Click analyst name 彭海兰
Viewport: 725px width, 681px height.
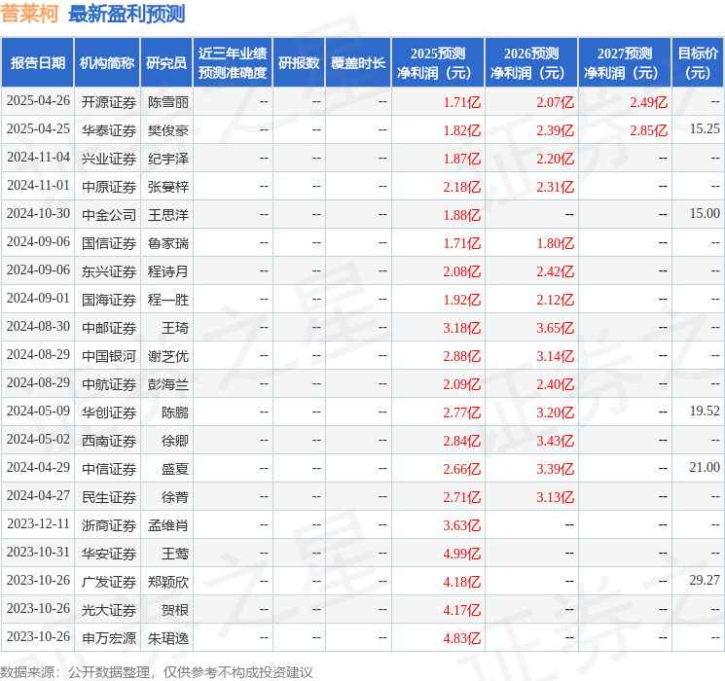point(167,384)
